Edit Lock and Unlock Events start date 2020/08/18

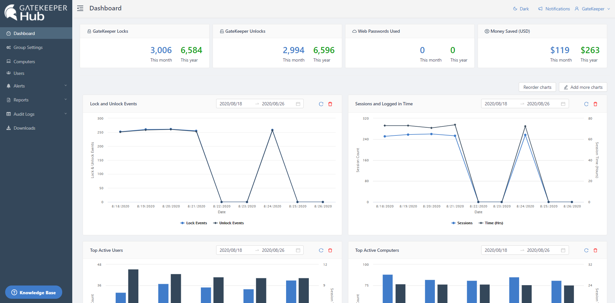pyautogui.click(x=231, y=104)
